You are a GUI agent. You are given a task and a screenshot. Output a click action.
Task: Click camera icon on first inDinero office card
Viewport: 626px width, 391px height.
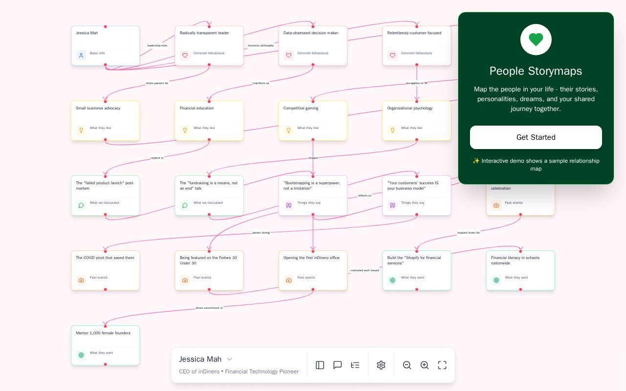(x=289, y=280)
